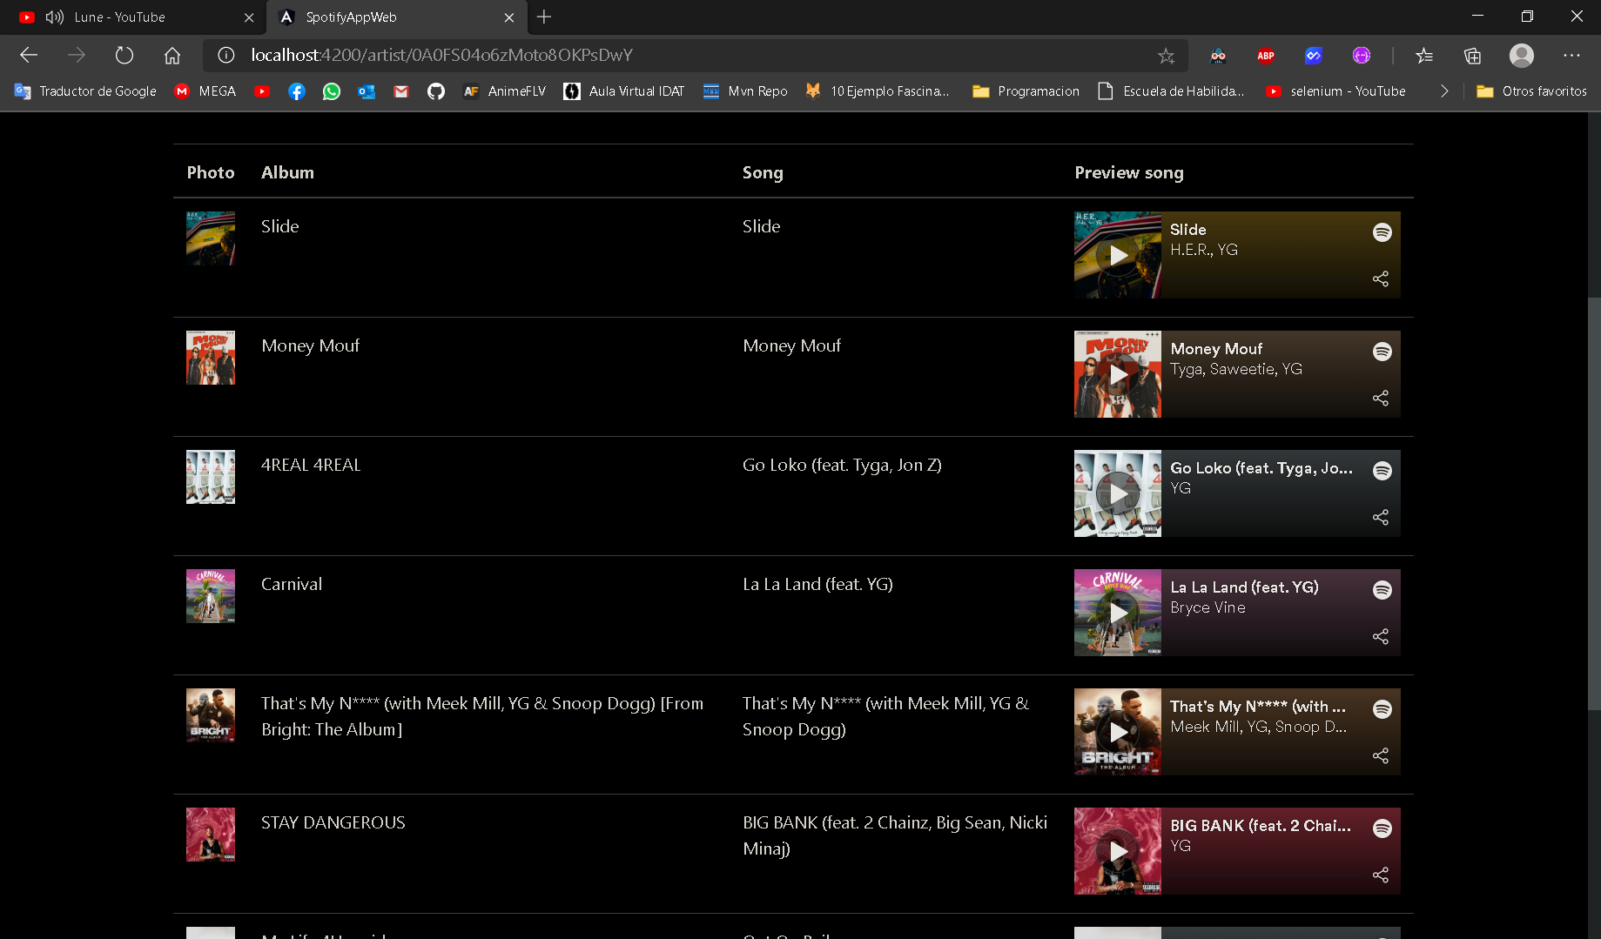
Task: Open the Programacion bookmarks folder
Action: click(1026, 91)
